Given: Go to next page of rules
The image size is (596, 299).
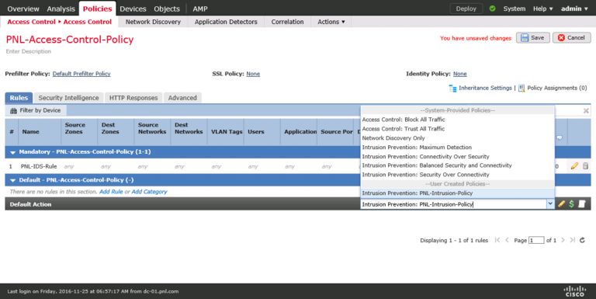Looking at the screenshot, I should (x=563, y=240).
